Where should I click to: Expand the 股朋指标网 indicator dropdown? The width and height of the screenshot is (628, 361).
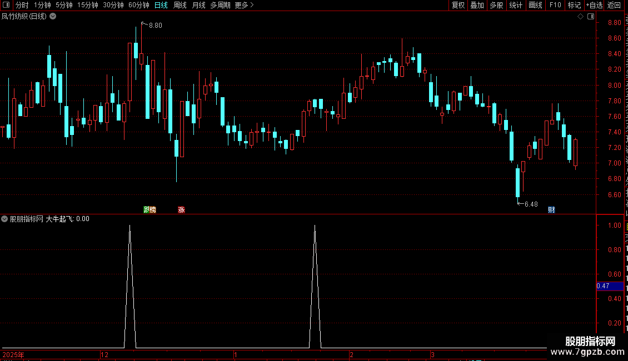tap(4, 219)
